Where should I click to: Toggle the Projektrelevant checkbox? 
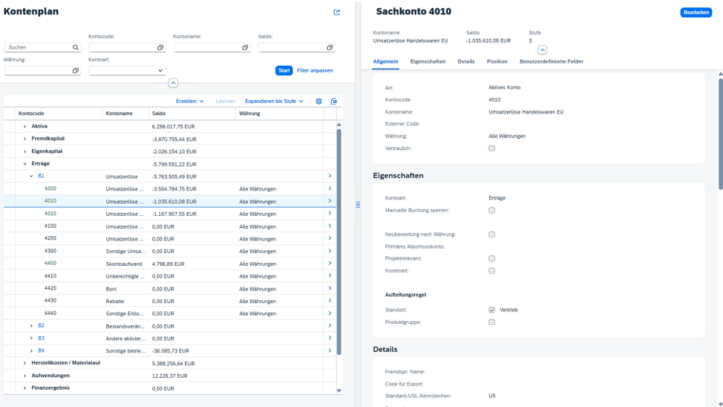click(x=492, y=258)
